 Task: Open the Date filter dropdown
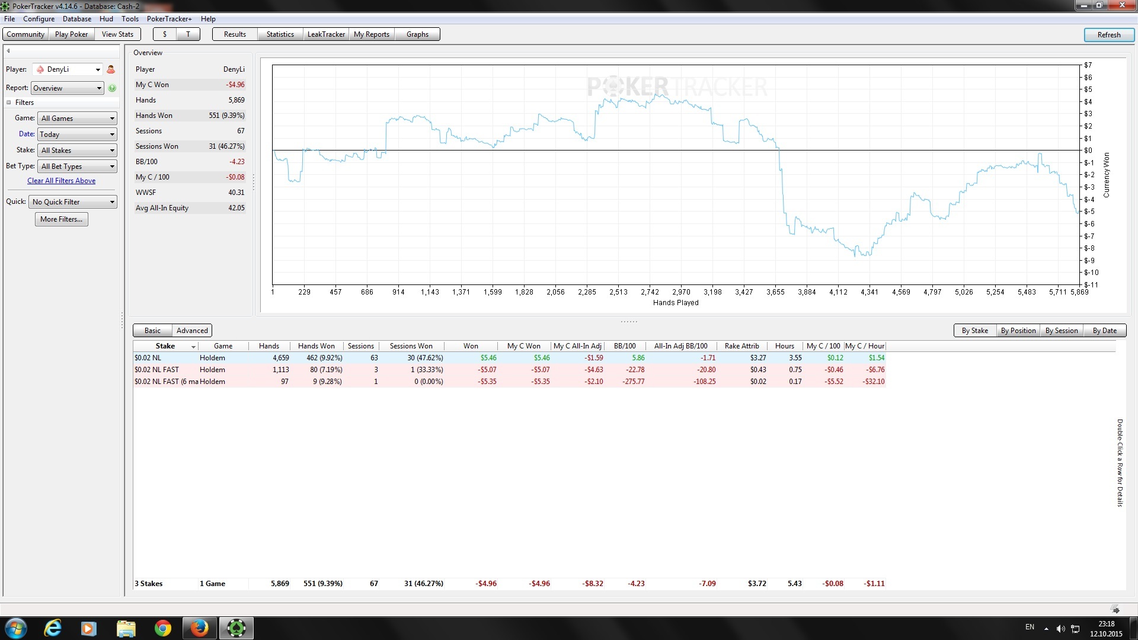pyautogui.click(x=77, y=135)
